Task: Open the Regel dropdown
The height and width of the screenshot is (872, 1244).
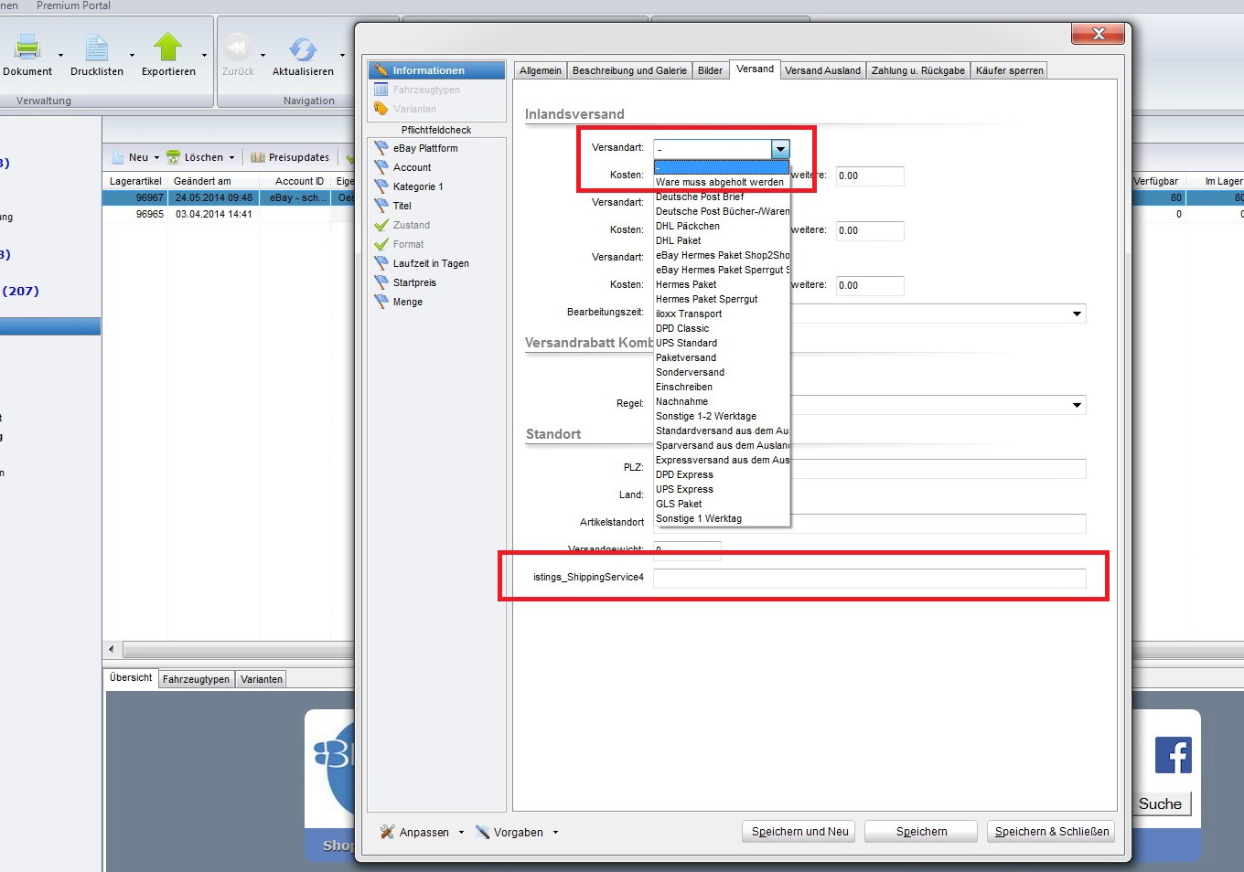Action: tap(1077, 405)
